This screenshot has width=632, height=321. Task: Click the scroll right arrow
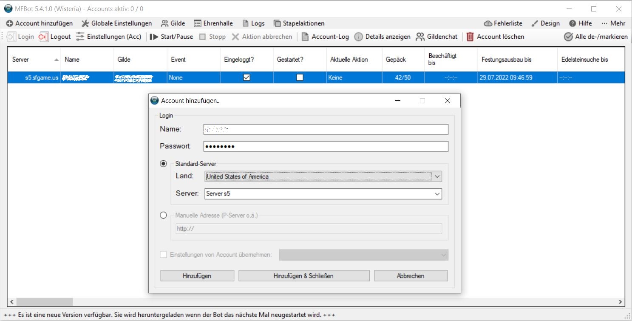click(621, 301)
